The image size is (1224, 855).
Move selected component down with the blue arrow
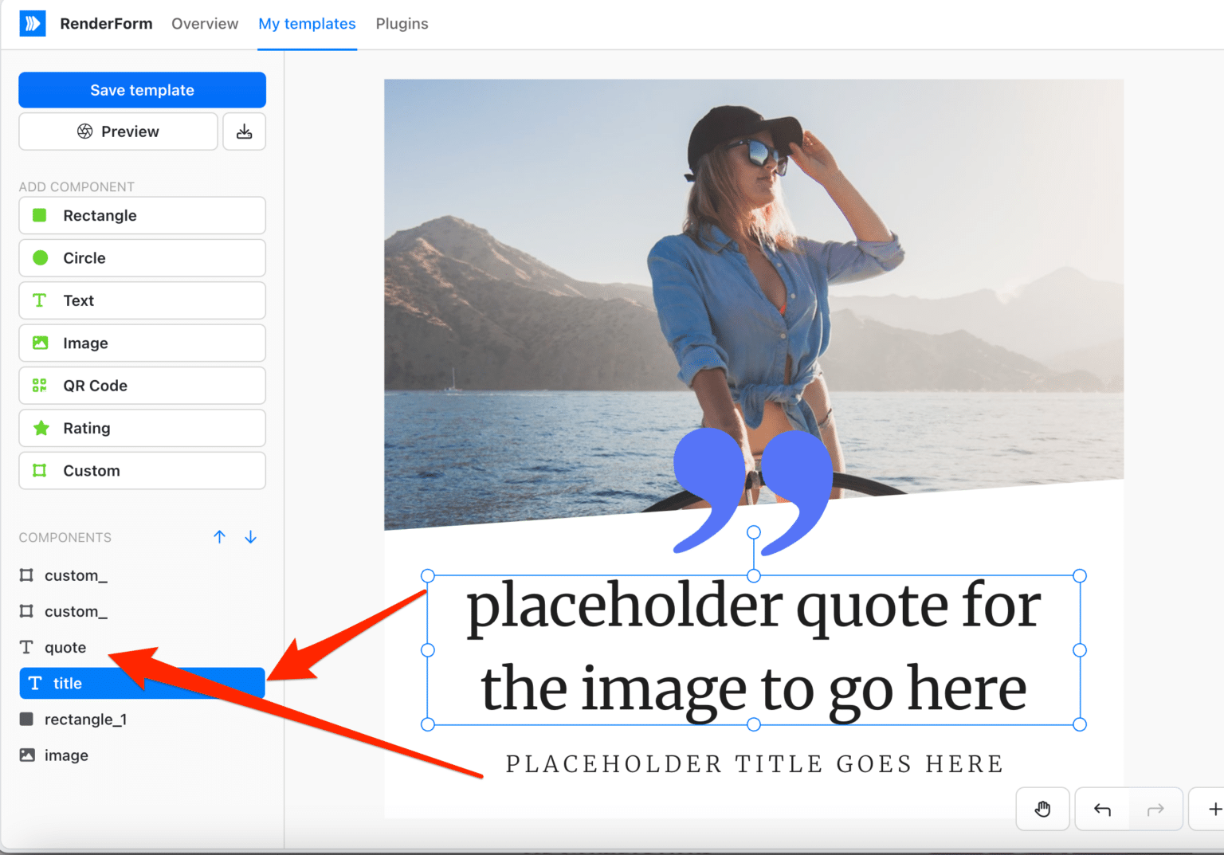pos(250,536)
